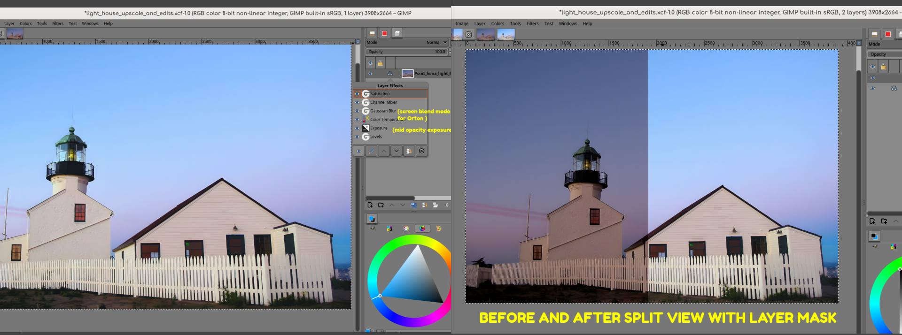Hide the Color Temperature layer effect
Image resolution: width=902 pixels, height=335 pixels.
[x=357, y=120]
